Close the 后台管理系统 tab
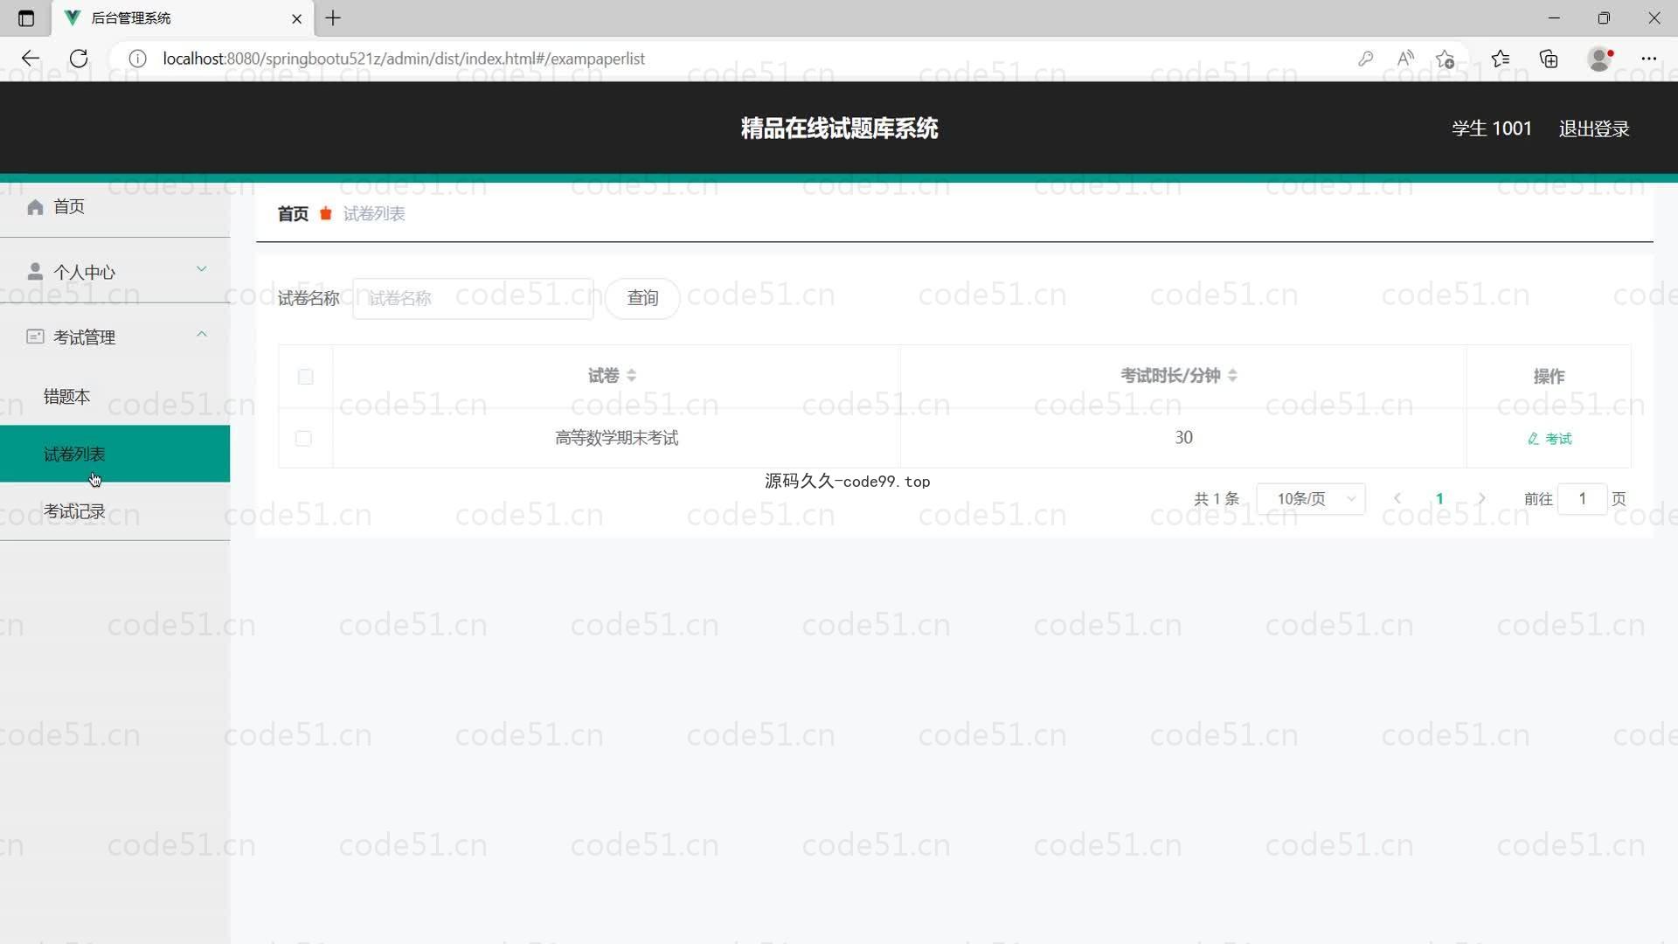 point(296,18)
